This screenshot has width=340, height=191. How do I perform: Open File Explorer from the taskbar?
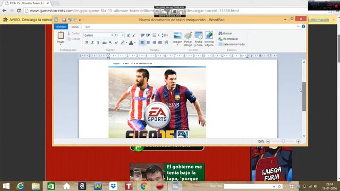click(x=36, y=186)
